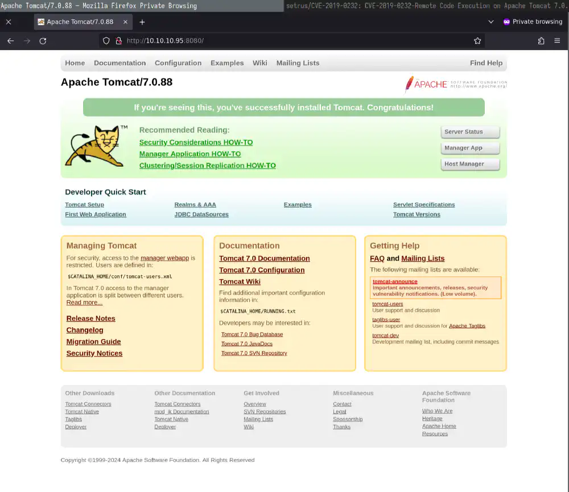Screen dimensions: 569x492
Task: Open the tomcat-announce mailing list link
Action: [395, 281]
